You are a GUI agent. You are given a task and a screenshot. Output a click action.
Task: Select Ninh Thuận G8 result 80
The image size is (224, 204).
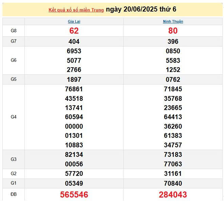click(x=173, y=31)
